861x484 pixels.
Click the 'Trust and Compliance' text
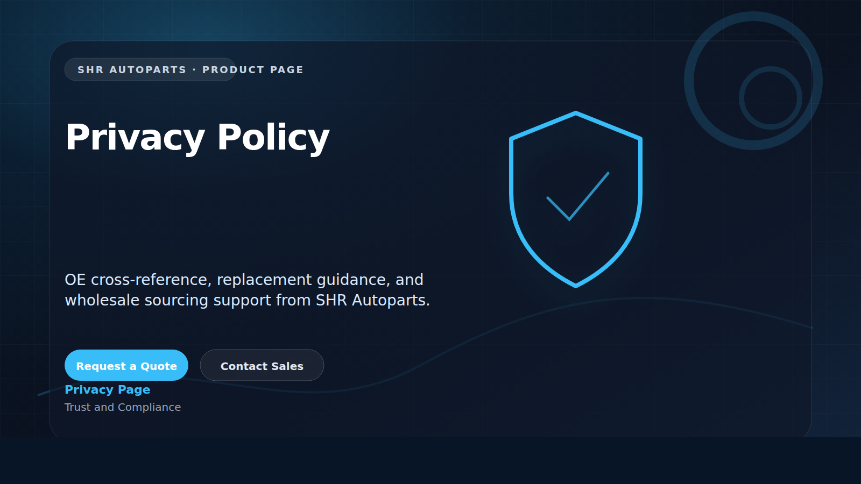click(123, 407)
